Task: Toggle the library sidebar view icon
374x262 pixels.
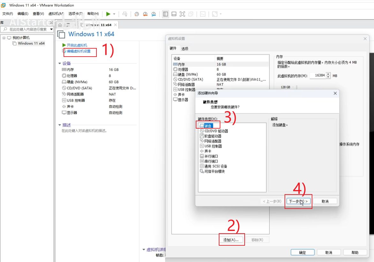Action: coord(165,14)
